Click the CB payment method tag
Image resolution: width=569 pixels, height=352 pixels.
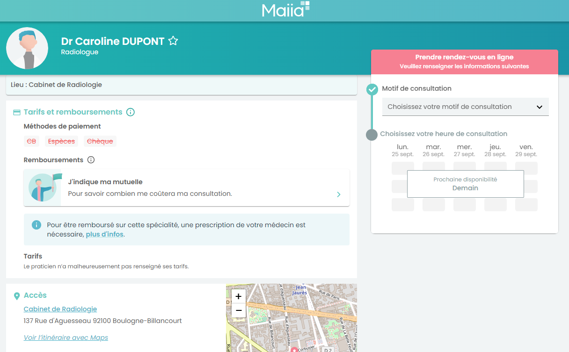31,141
